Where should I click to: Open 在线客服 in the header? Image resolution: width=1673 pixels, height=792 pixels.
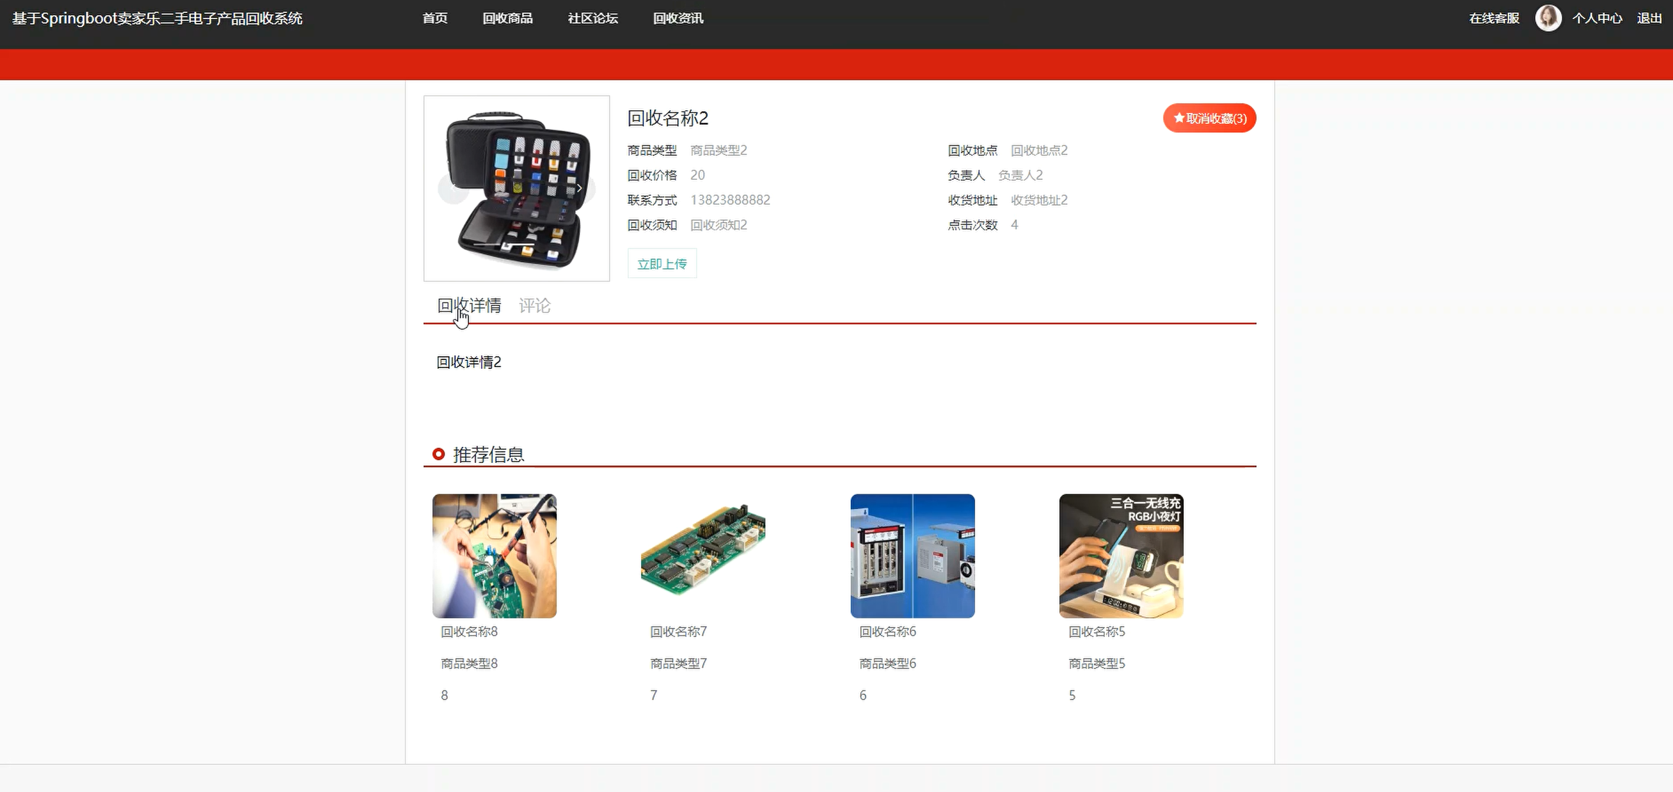point(1494,18)
